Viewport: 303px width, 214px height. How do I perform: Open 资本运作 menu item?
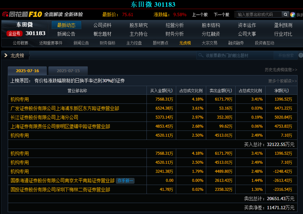coord(247,25)
